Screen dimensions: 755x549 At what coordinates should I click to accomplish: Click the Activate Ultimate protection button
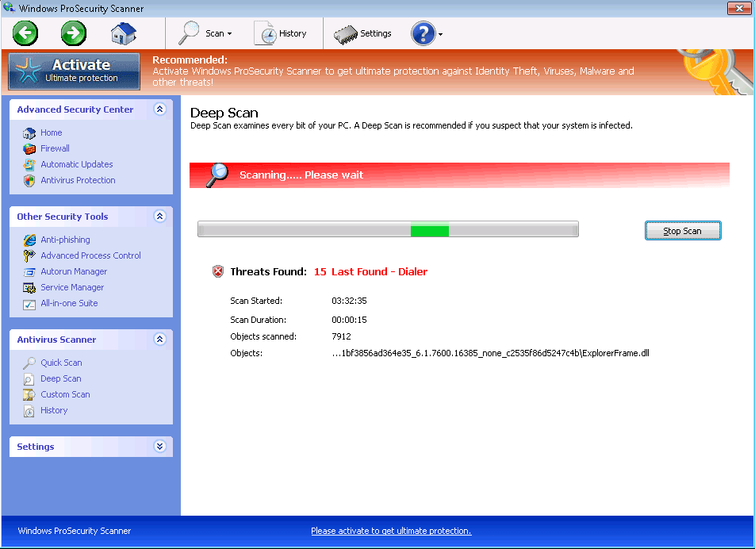[75, 71]
